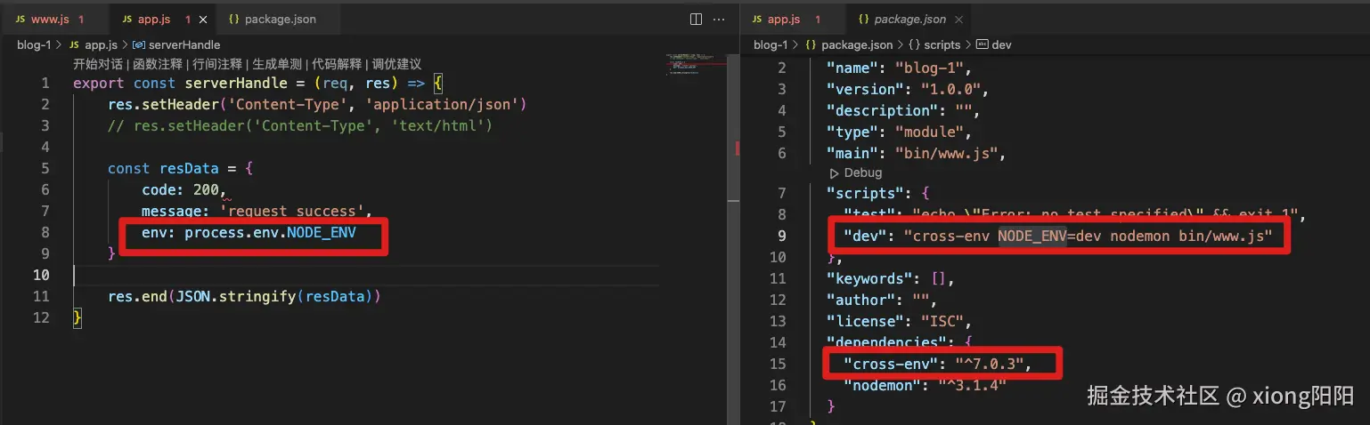Image resolution: width=1370 pixels, height=425 pixels.
Task: Click the Debug code lens above scripts
Action: click(x=863, y=172)
